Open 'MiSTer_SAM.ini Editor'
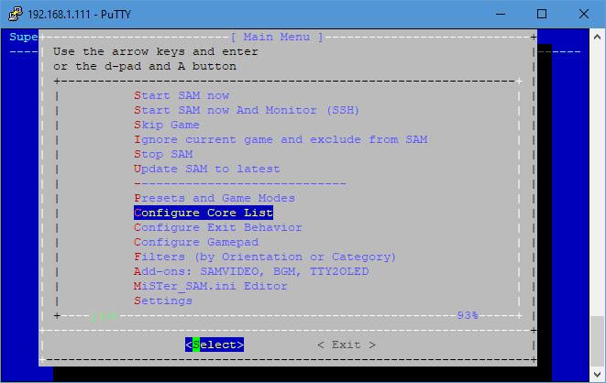606x383 pixels. [x=211, y=286]
